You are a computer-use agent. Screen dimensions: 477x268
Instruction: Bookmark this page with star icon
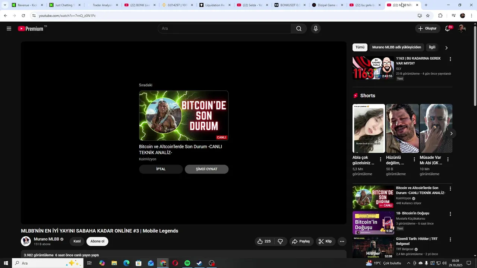click(x=428, y=16)
